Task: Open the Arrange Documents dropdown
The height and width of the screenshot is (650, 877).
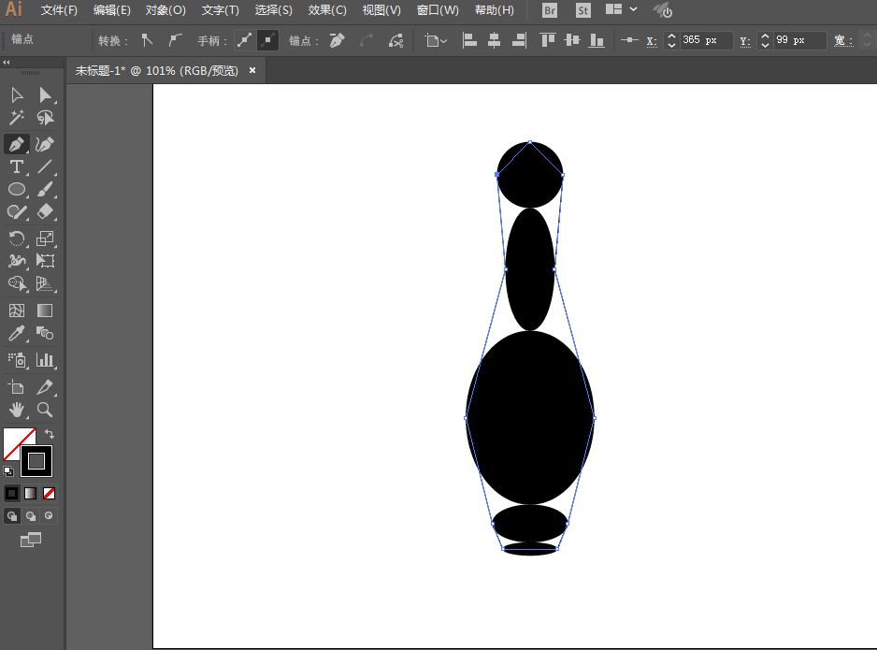Action: pyautogui.click(x=617, y=10)
